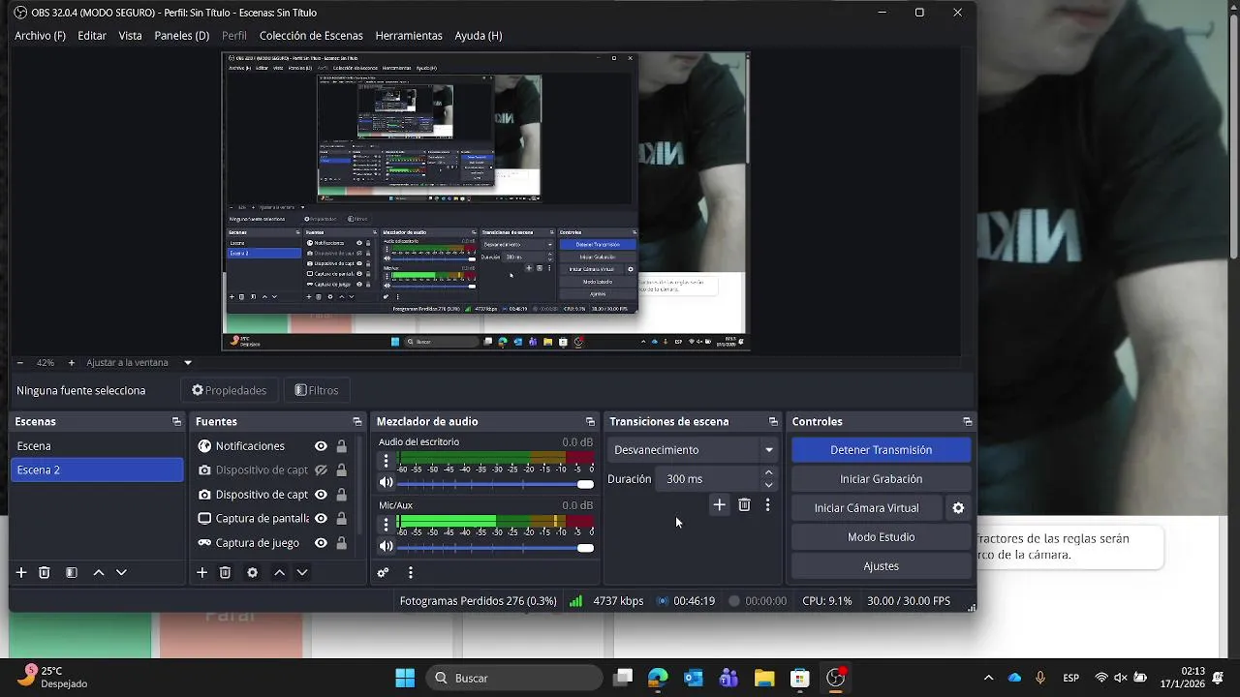Open Mic/Aux three-dot options
Image resolution: width=1240 pixels, height=697 pixels.
point(386,525)
